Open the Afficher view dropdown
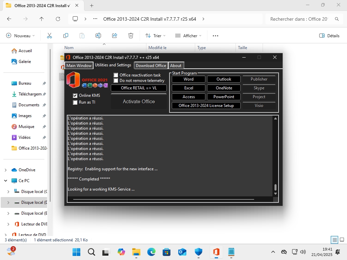The height and width of the screenshot is (260, 347). pyautogui.click(x=188, y=36)
